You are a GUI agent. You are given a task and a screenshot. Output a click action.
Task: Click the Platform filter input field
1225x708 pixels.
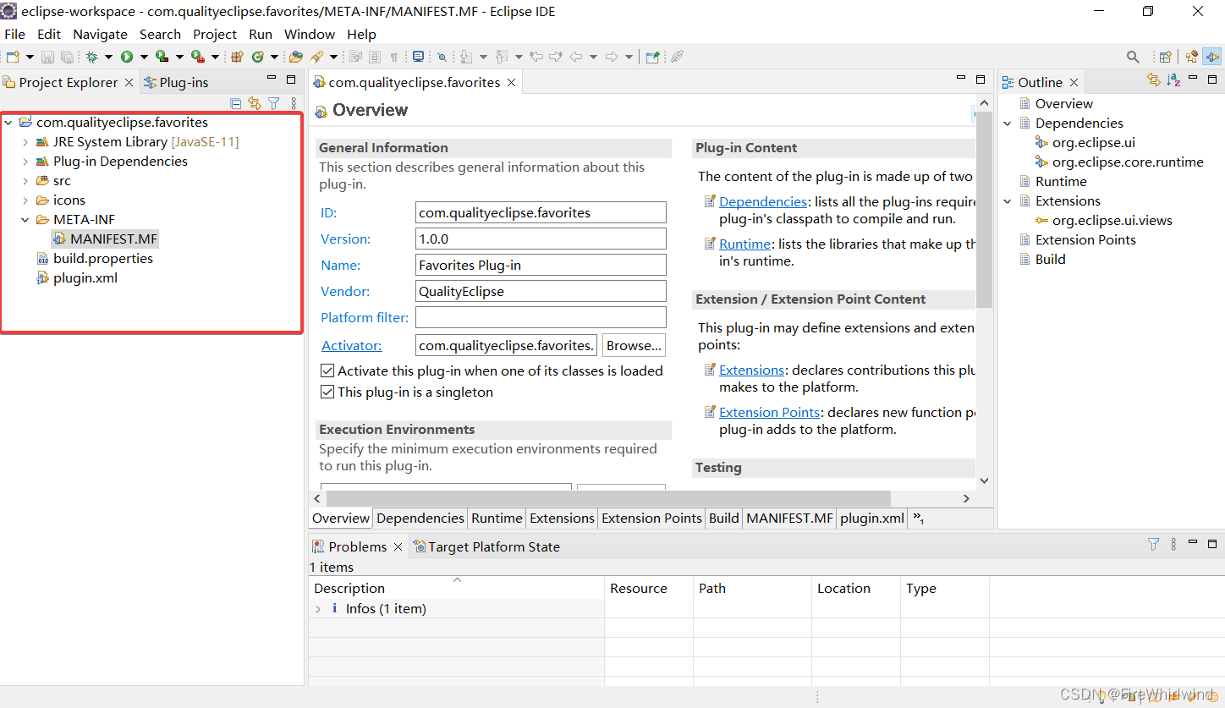(541, 317)
